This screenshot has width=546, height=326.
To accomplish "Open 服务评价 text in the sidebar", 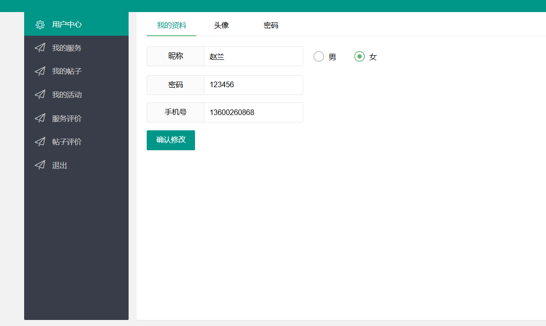I will [x=67, y=118].
